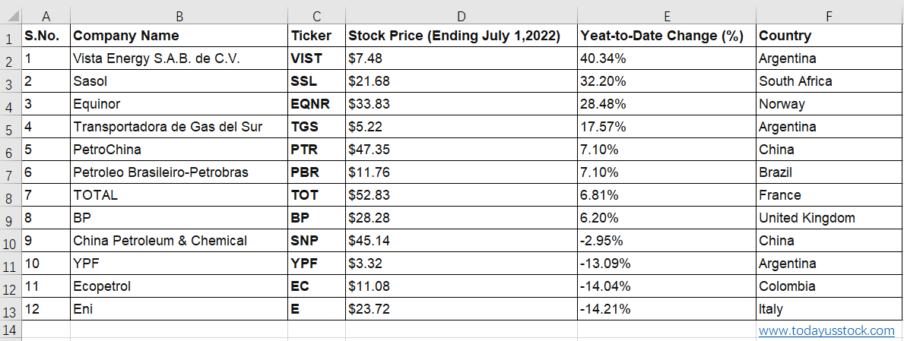Select column A header
The height and width of the screenshot is (341, 904).
tap(46, 16)
